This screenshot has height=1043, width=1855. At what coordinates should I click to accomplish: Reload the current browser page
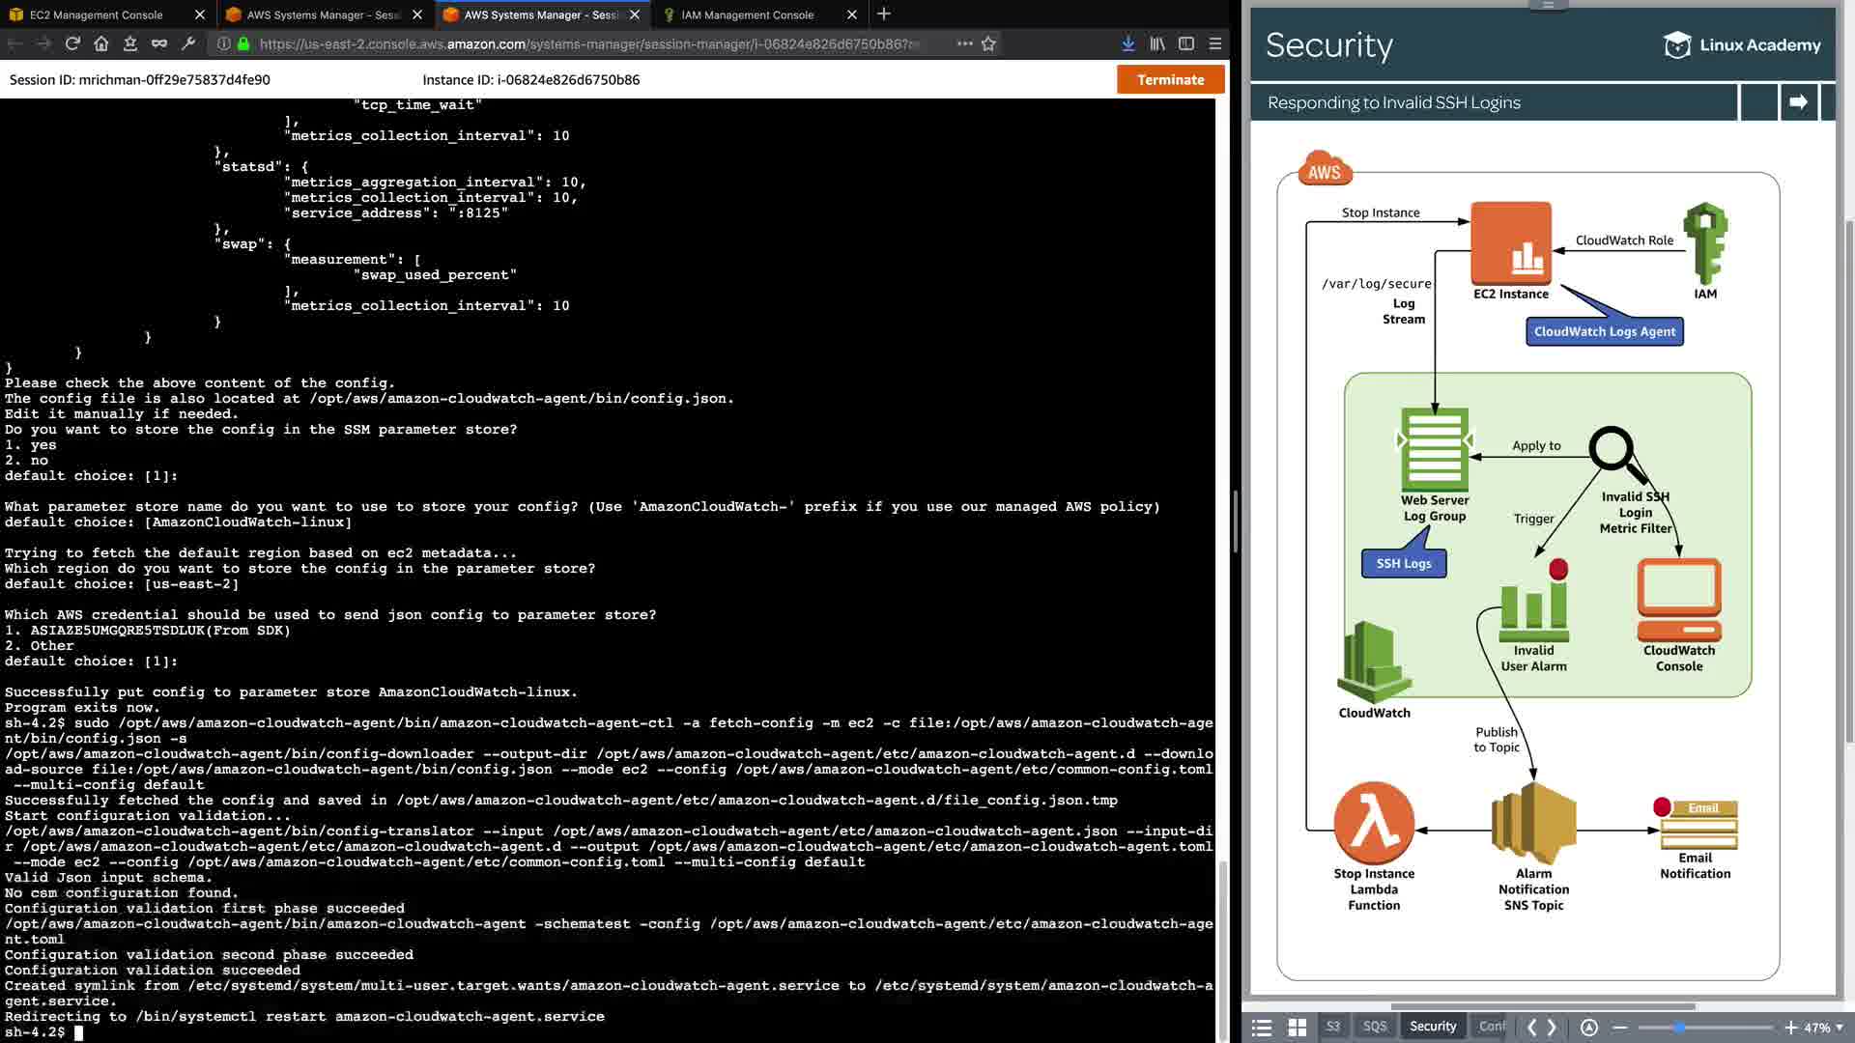click(72, 43)
